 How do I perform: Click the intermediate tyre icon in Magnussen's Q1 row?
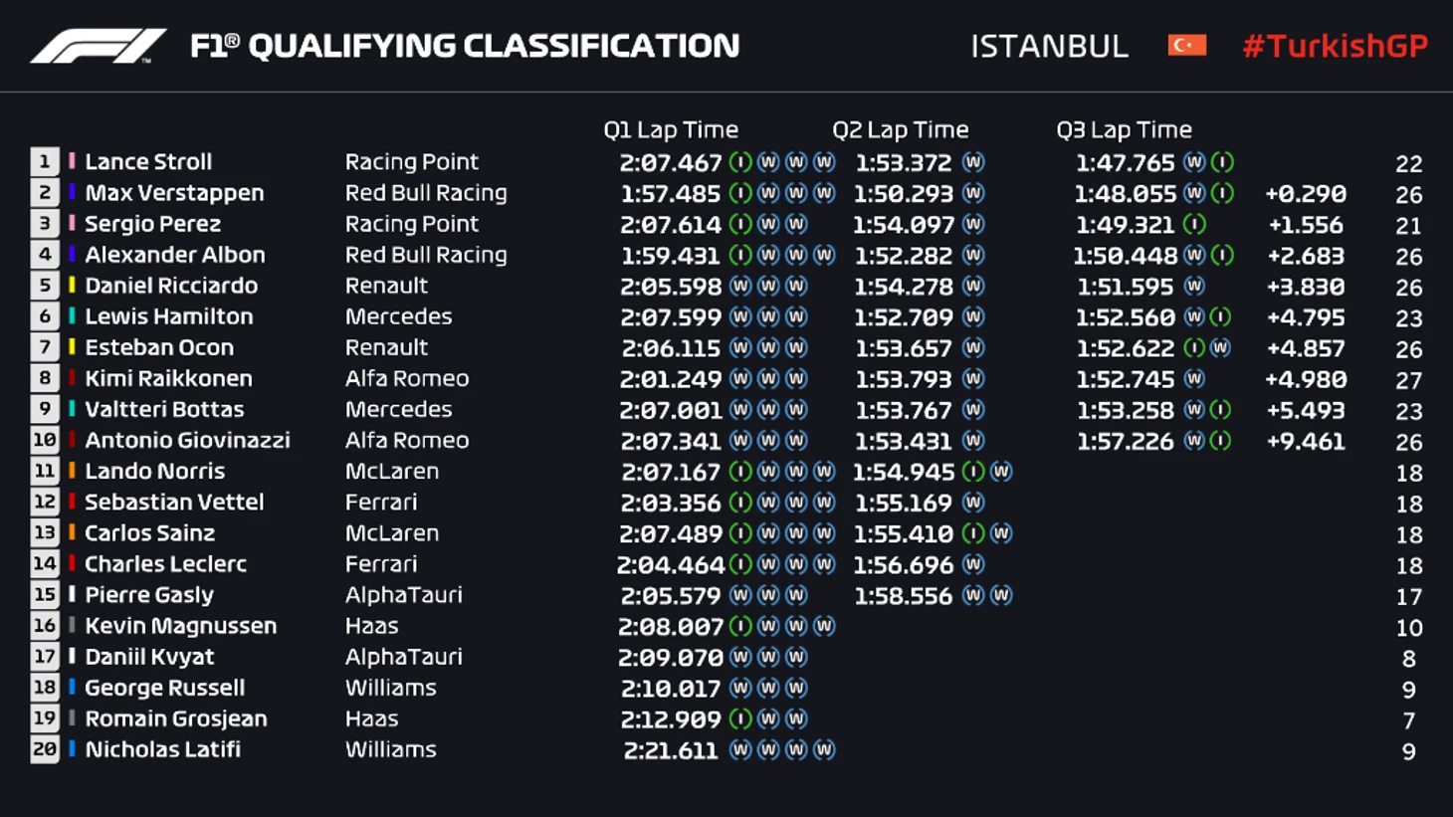(740, 626)
